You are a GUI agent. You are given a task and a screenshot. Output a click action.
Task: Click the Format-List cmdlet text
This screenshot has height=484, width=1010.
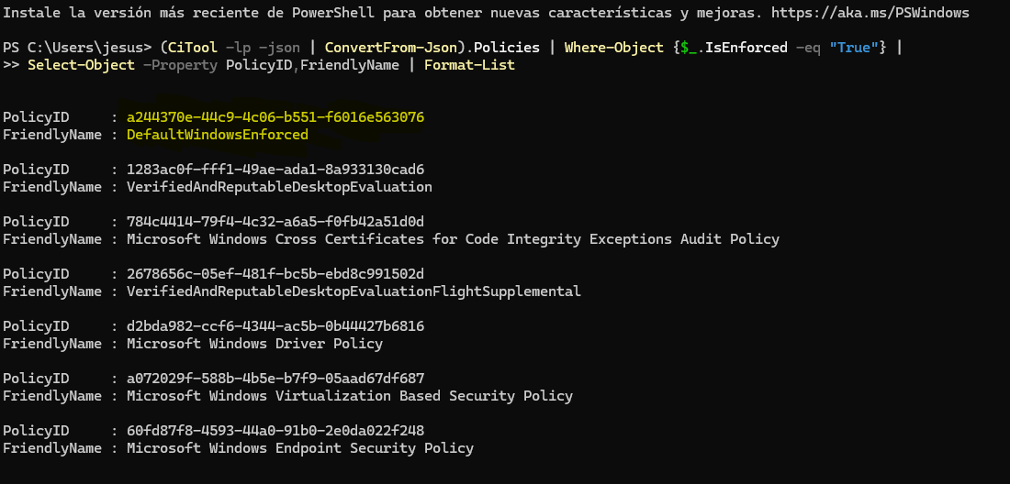click(x=469, y=65)
